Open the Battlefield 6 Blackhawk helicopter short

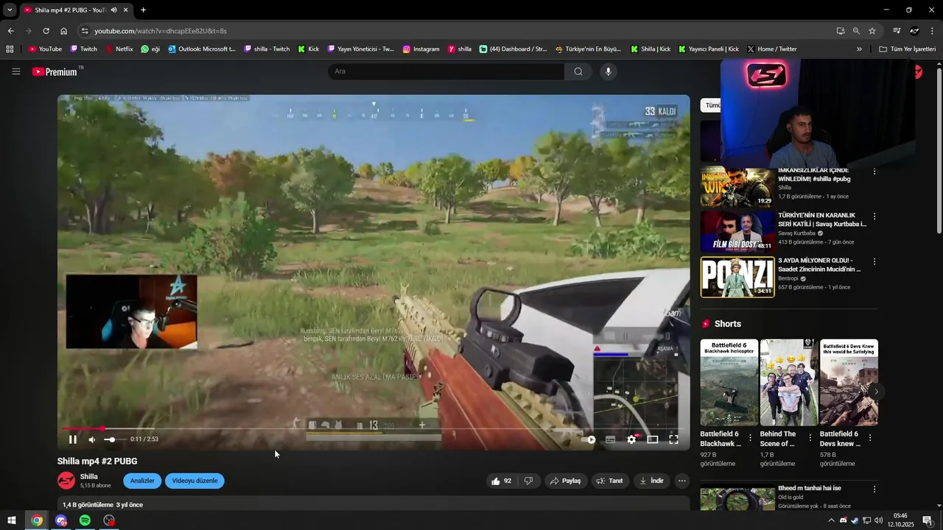(729, 383)
